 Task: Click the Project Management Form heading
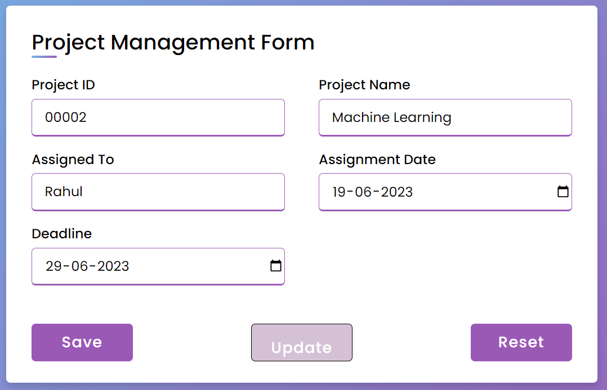coord(173,42)
